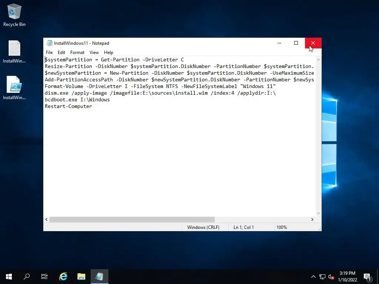
Task: Show hidden system tray icons
Action: point(313,277)
